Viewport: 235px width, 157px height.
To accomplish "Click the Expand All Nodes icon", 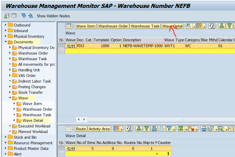I will coord(24,16).
